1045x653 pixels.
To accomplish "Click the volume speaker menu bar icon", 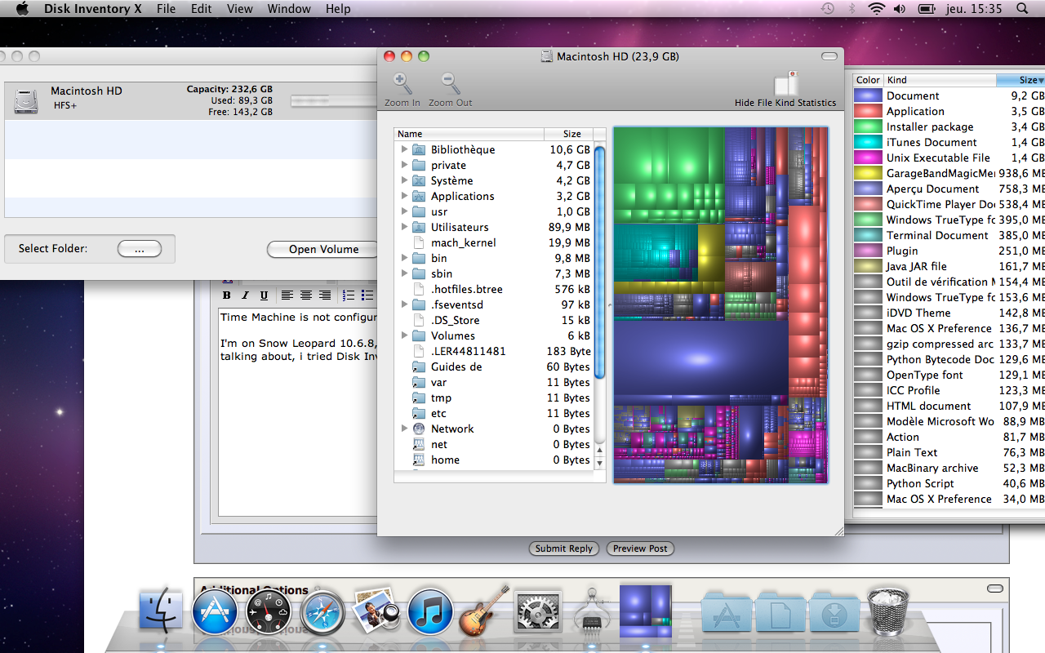I will (x=900, y=9).
